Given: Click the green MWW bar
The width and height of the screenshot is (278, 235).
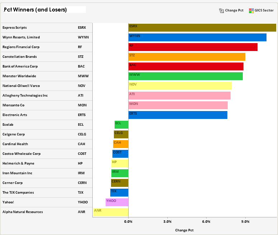Looking at the screenshot, I should [186, 76].
